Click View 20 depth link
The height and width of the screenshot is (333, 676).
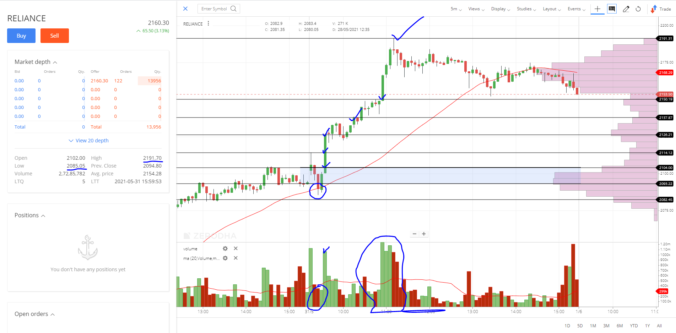tap(88, 141)
